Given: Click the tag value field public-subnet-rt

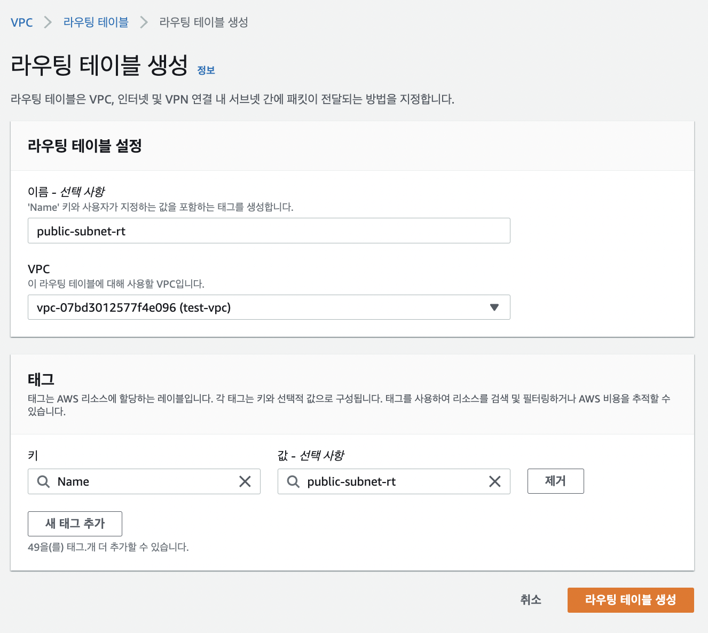Looking at the screenshot, I should [394, 481].
